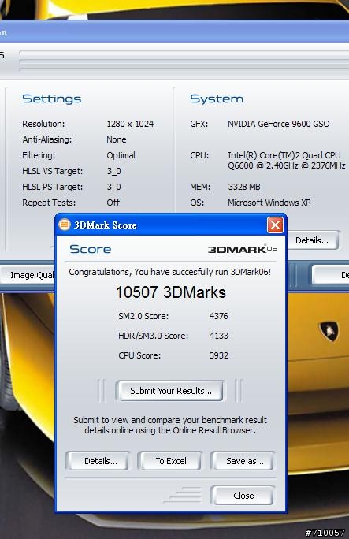The width and height of the screenshot is (349, 539).
Task: Click the GFX value NVIDIA GeForce 9600 GSO
Action: (279, 124)
